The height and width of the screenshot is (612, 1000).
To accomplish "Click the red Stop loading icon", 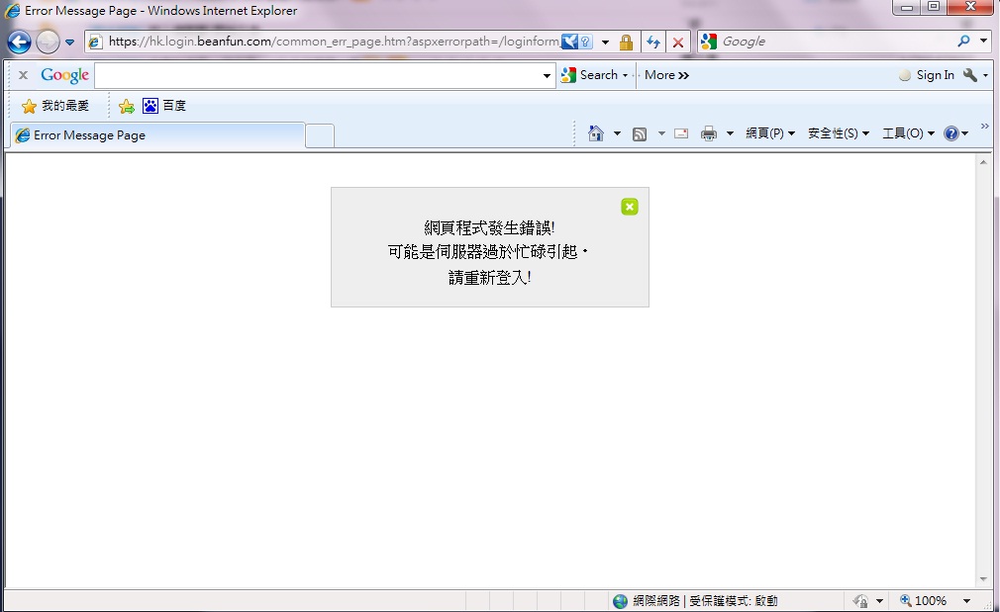I will click(x=677, y=43).
